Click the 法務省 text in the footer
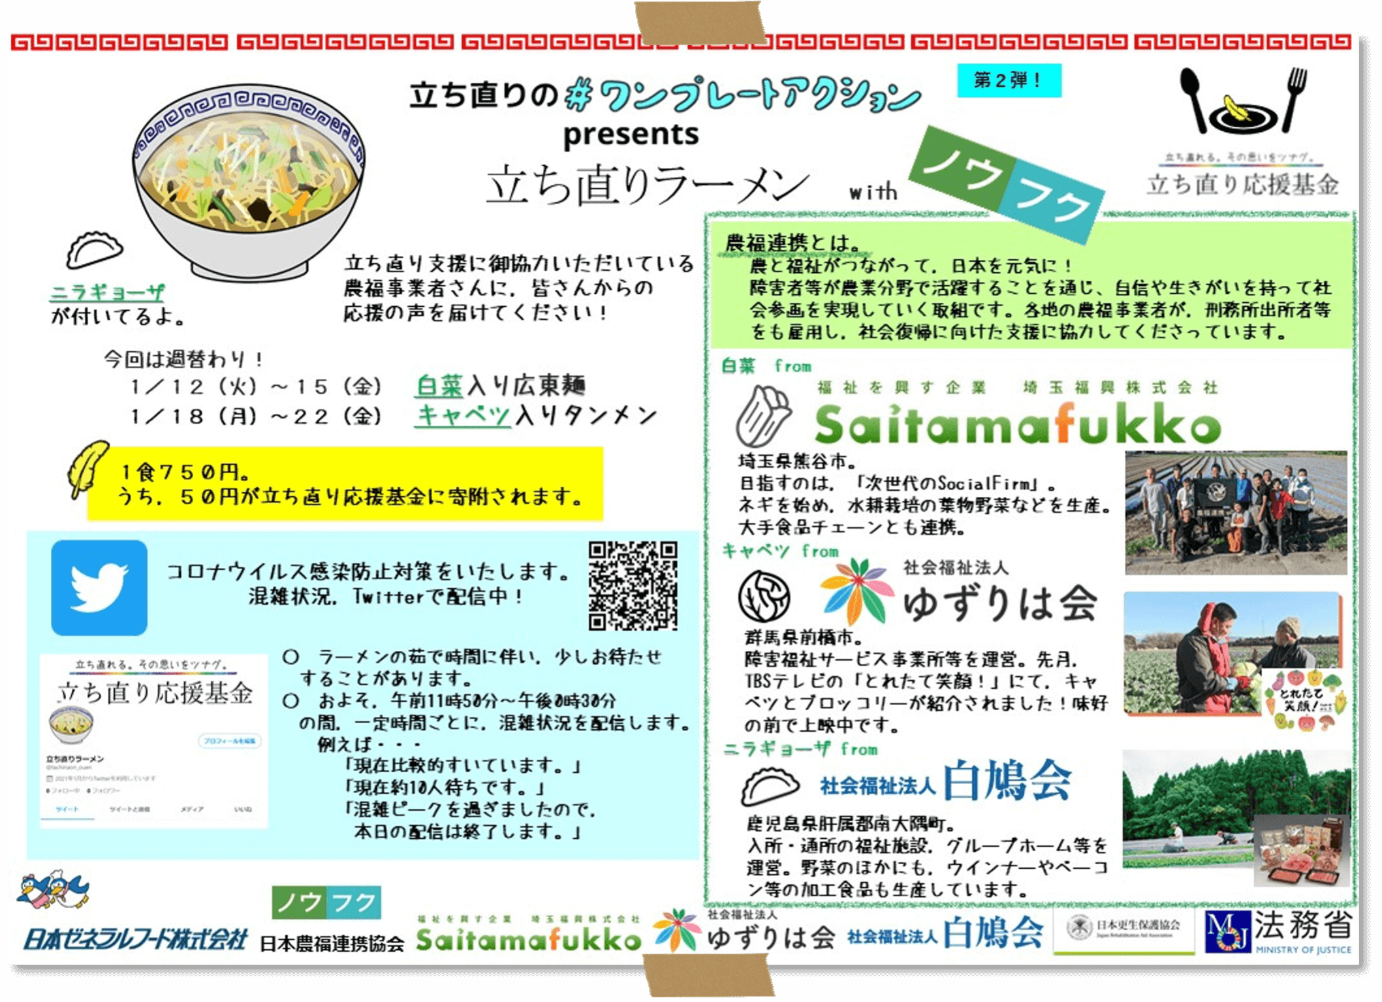This screenshot has height=1002, width=1382. click(x=1303, y=925)
